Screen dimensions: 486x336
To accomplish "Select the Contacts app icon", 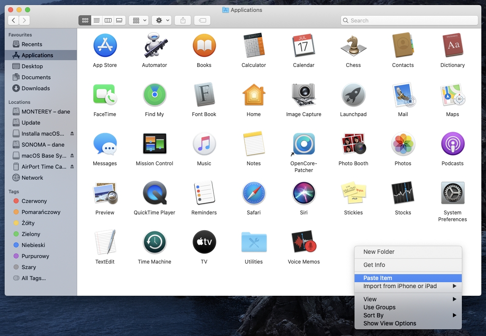I will click(403, 45).
